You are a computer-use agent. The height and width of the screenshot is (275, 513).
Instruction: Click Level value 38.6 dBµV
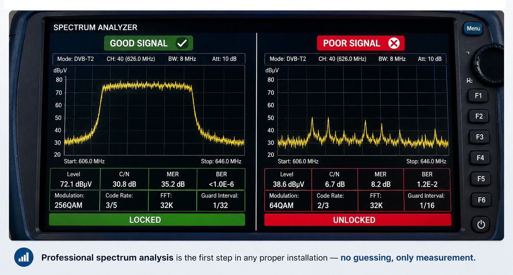289,184
